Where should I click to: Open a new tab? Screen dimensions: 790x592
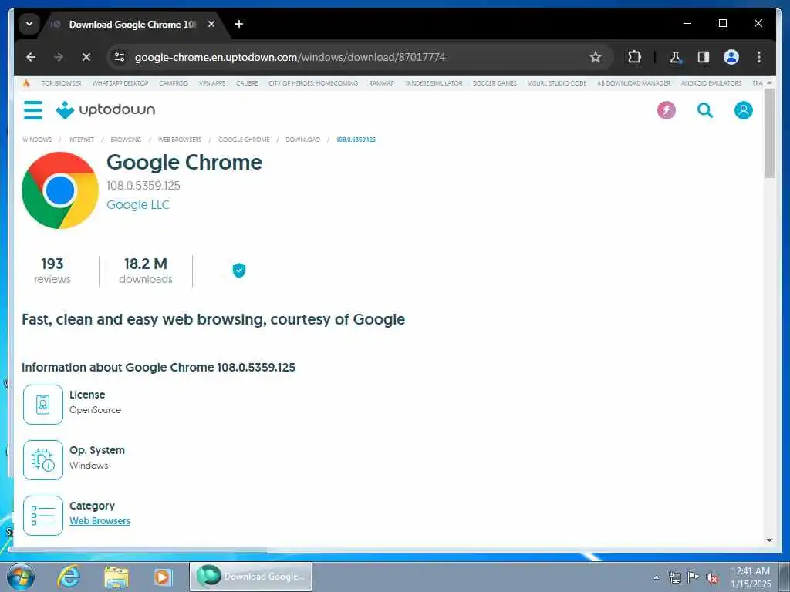(239, 24)
